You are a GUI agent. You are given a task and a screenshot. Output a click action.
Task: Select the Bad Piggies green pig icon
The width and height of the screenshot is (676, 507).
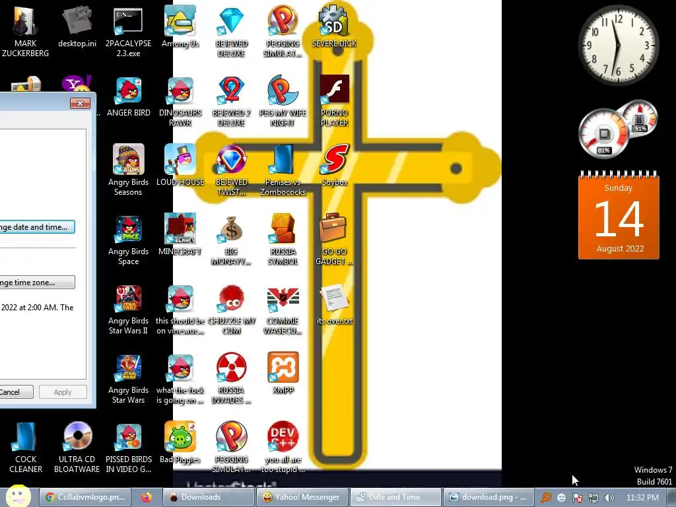tap(180, 443)
